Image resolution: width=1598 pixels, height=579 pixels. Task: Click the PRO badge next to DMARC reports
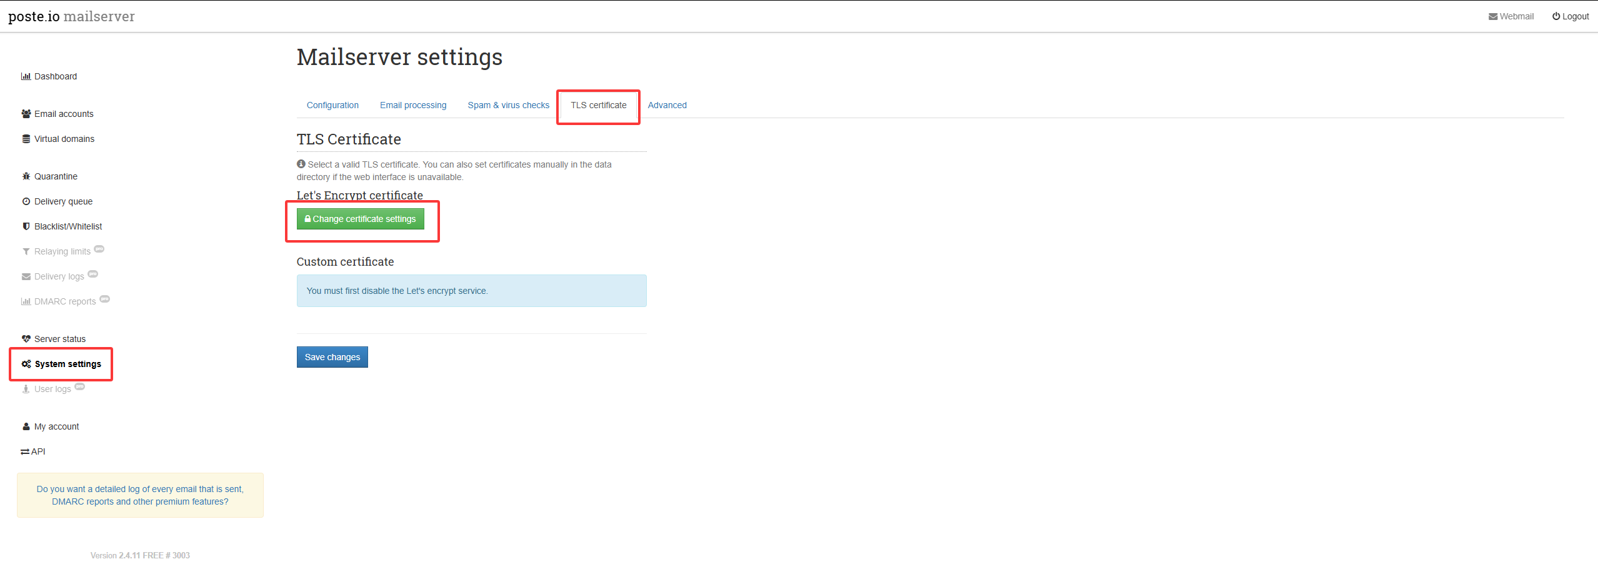[105, 299]
